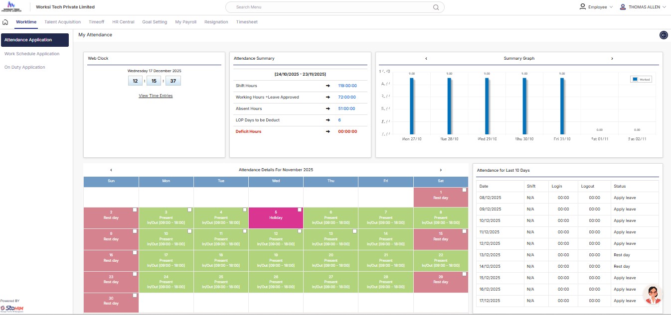Select the checkbox for November 10
The width and height of the screenshot is (671, 315).
(x=190, y=231)
